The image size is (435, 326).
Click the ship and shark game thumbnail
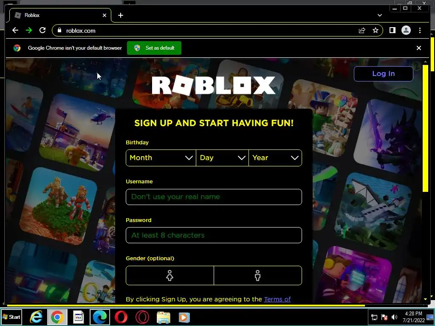pyautogui.click(x=373, y=211)
